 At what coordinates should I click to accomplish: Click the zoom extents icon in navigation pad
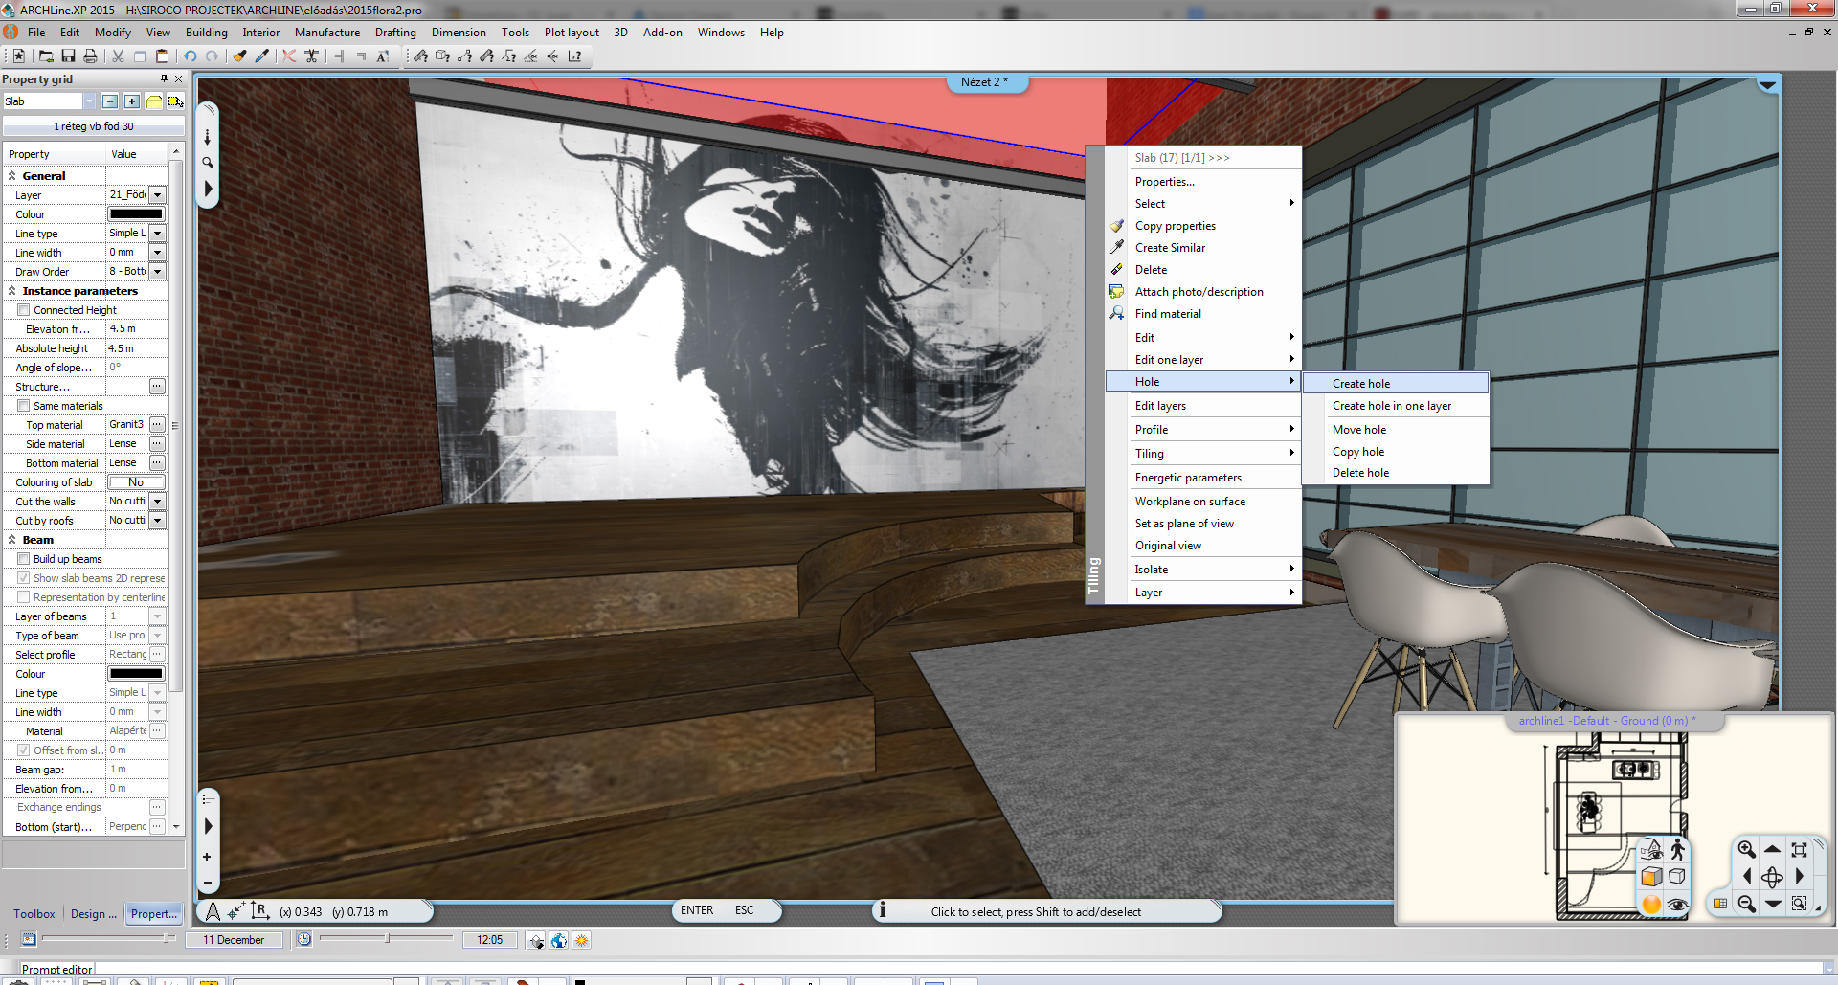tap(1799, 849)
